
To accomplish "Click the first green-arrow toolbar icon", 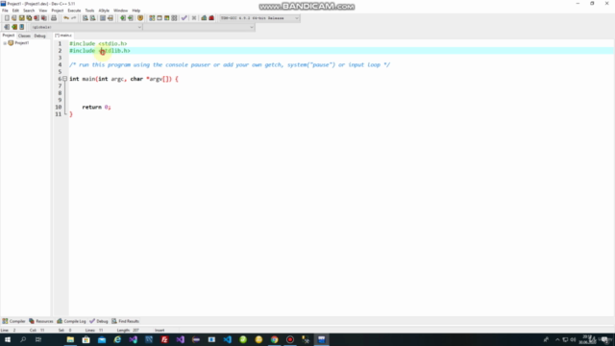I will click(123, 18).
